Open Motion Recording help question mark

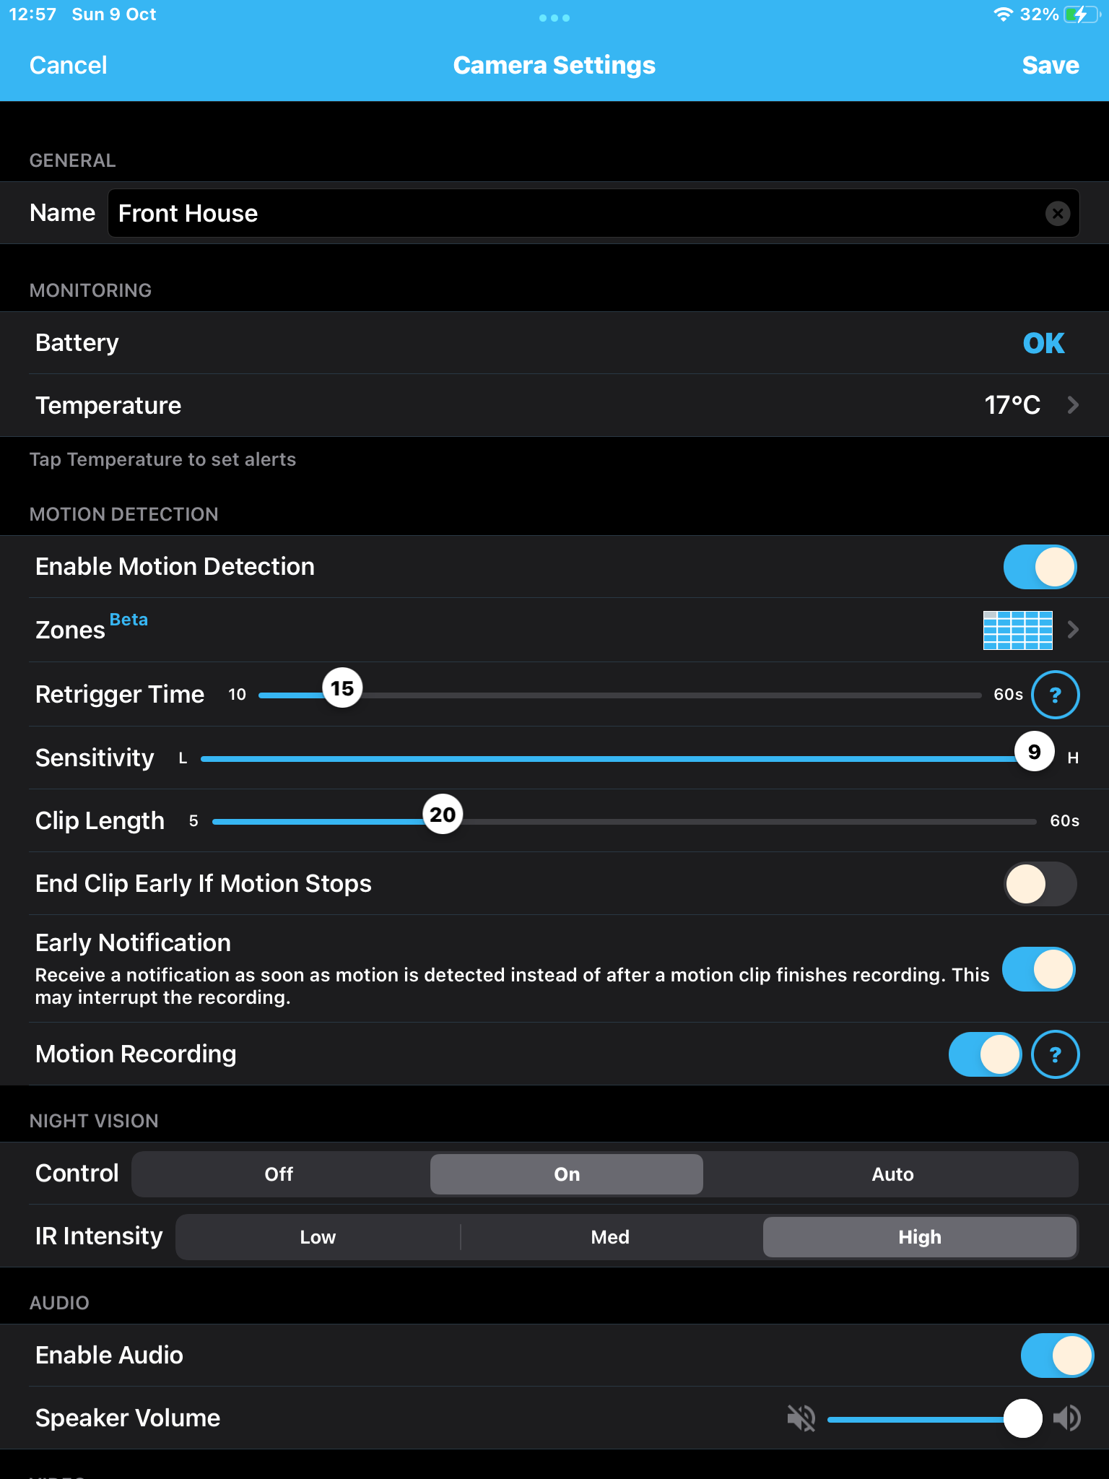point(1055,1054)
